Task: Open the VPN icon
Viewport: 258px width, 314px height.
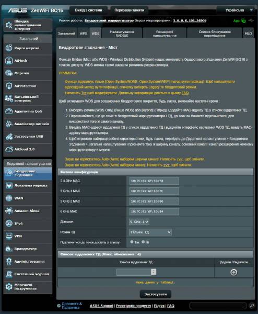Action: [x=9, y=236]
